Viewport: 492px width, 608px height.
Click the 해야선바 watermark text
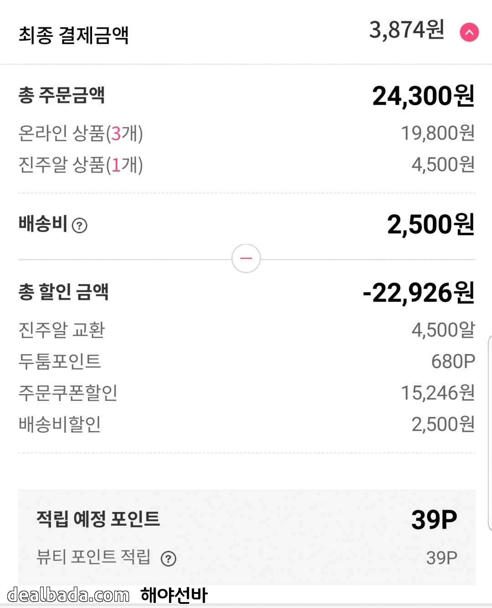(x=174, y=595)
